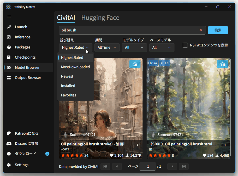Select MostDownloaded from the sort list
This screenshot has width=238, height=176.
(76, 67)
